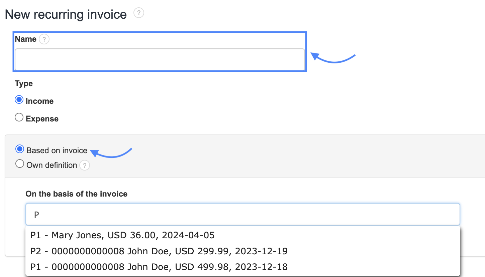Click the Own definition label text
Image resolution: width=485 pixels, height=277 pixels.
point(52,165)
